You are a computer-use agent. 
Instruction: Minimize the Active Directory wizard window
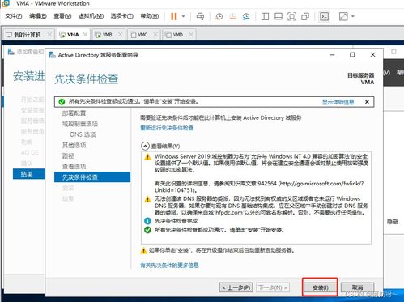pos(332,55)
